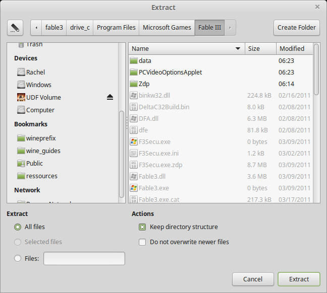Click the 217.3 kB size of Fable3.exe.cat

259,199
